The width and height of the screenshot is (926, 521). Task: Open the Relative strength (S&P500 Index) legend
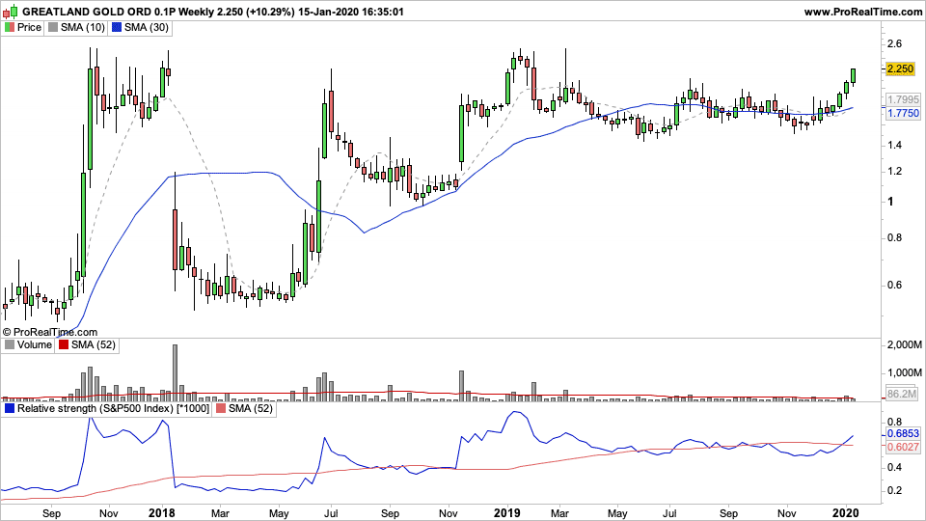coord(113,409)
